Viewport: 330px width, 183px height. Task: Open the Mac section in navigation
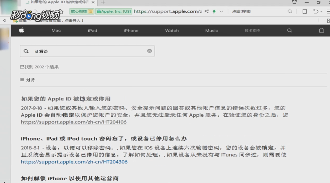click(56, 31)
